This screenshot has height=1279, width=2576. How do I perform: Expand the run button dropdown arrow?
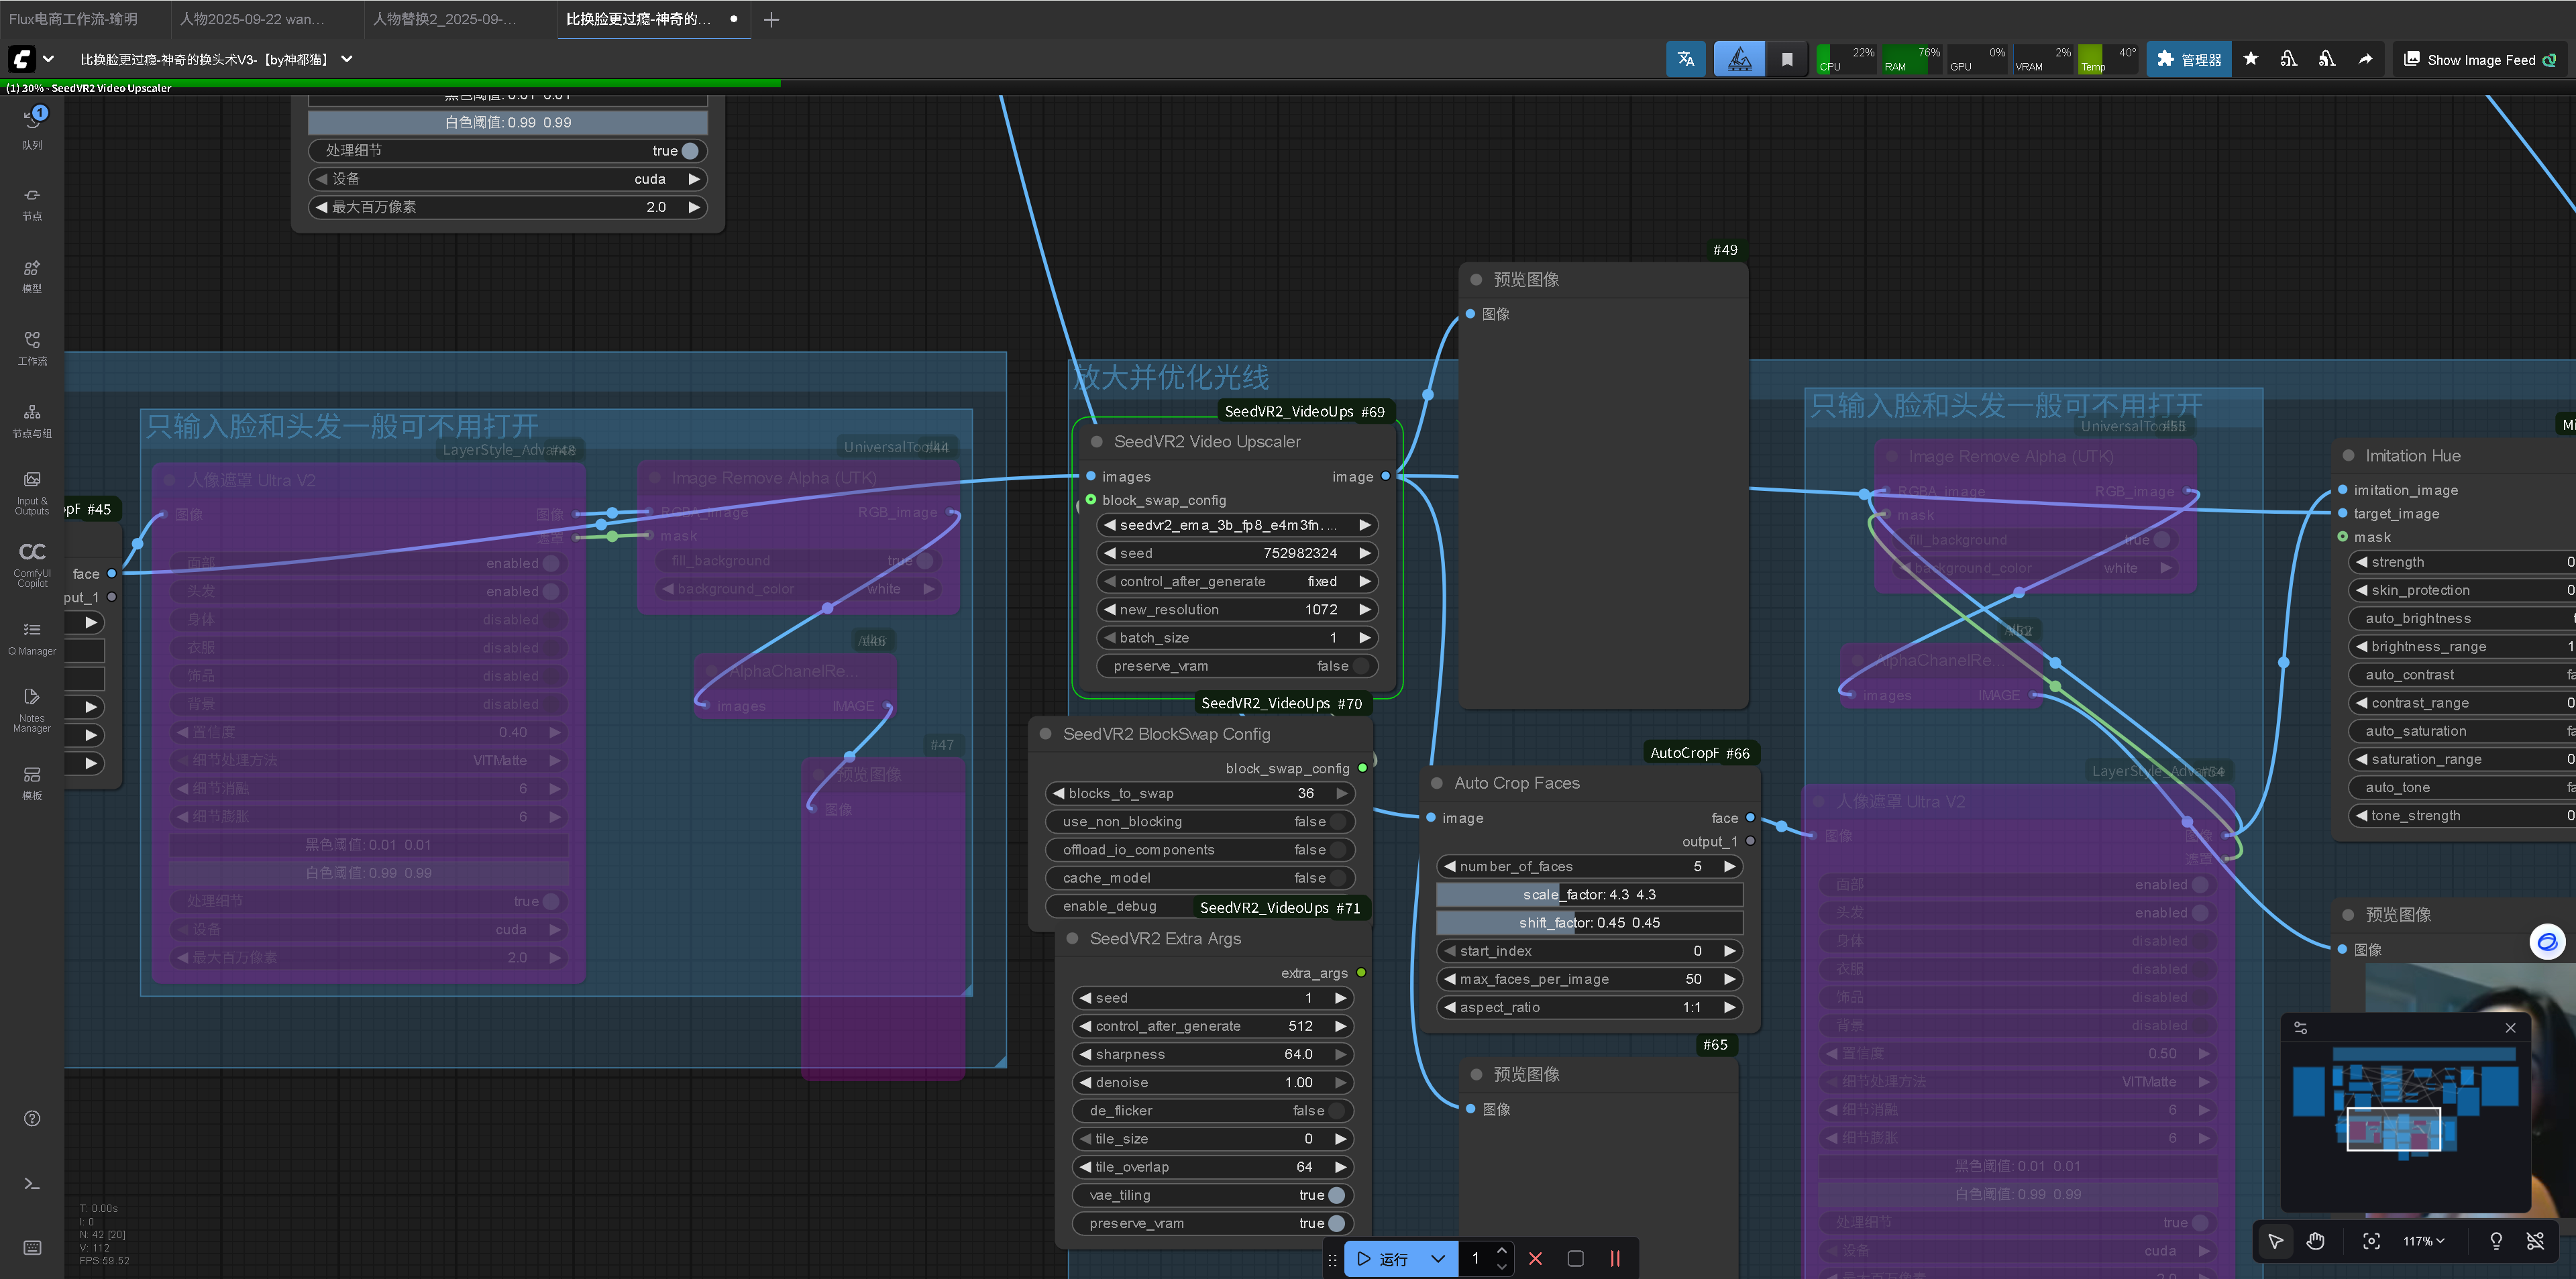(x=1438, y=1259)
